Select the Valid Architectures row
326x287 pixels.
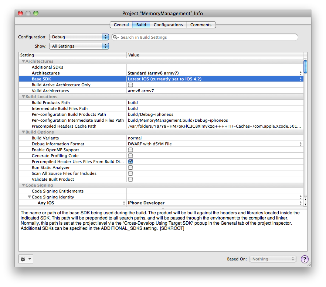point(161,91)
